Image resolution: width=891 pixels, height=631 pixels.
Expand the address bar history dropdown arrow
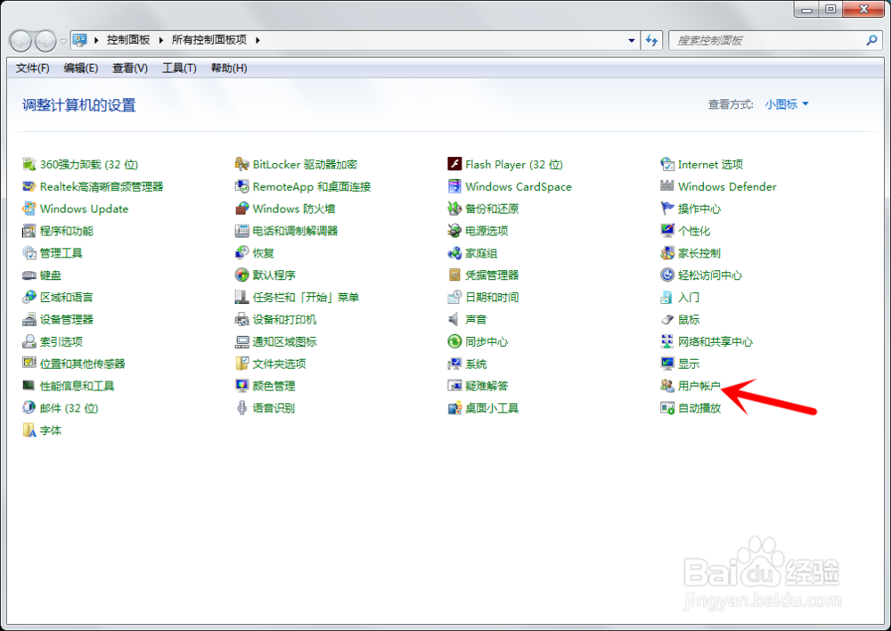(632, 40)
